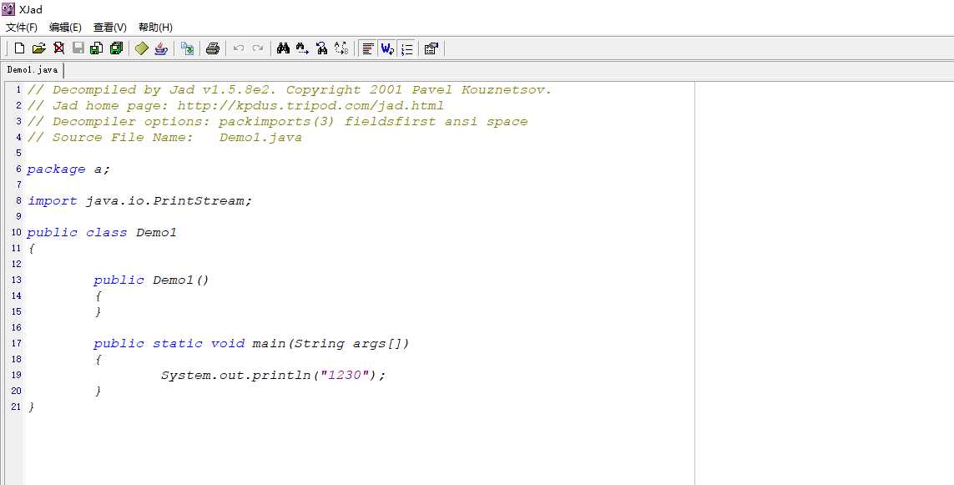Click the Undo arrow icon

coord(239,48)
